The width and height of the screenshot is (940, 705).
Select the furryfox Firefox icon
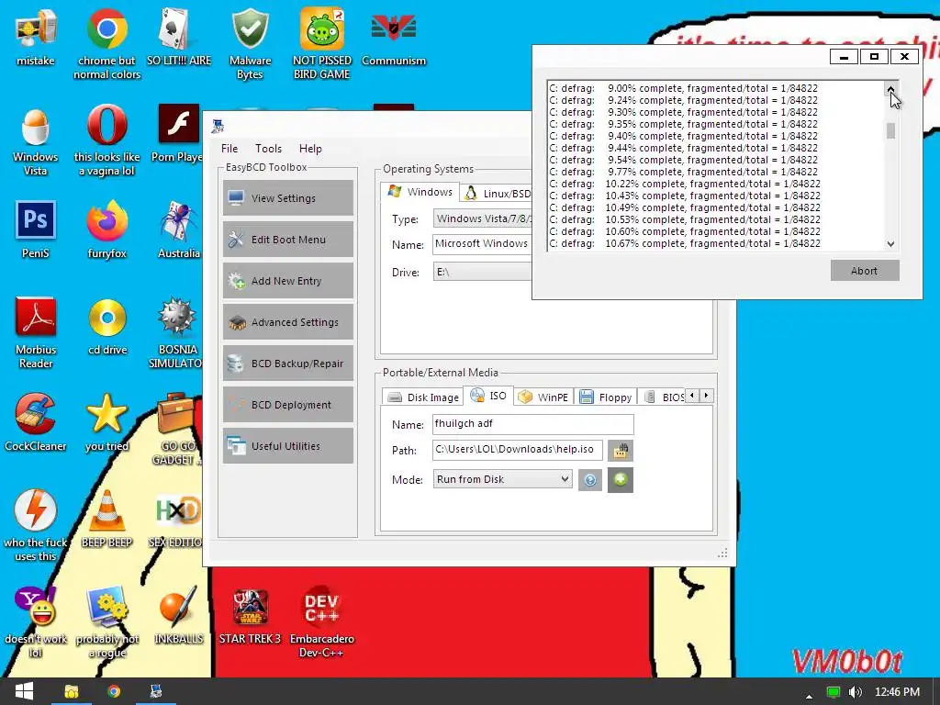pyautogui.click(x=106, y=230)
